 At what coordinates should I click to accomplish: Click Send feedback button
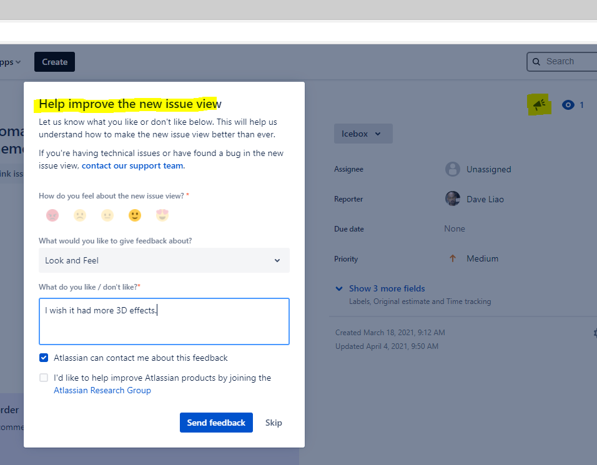coord(216,423)
